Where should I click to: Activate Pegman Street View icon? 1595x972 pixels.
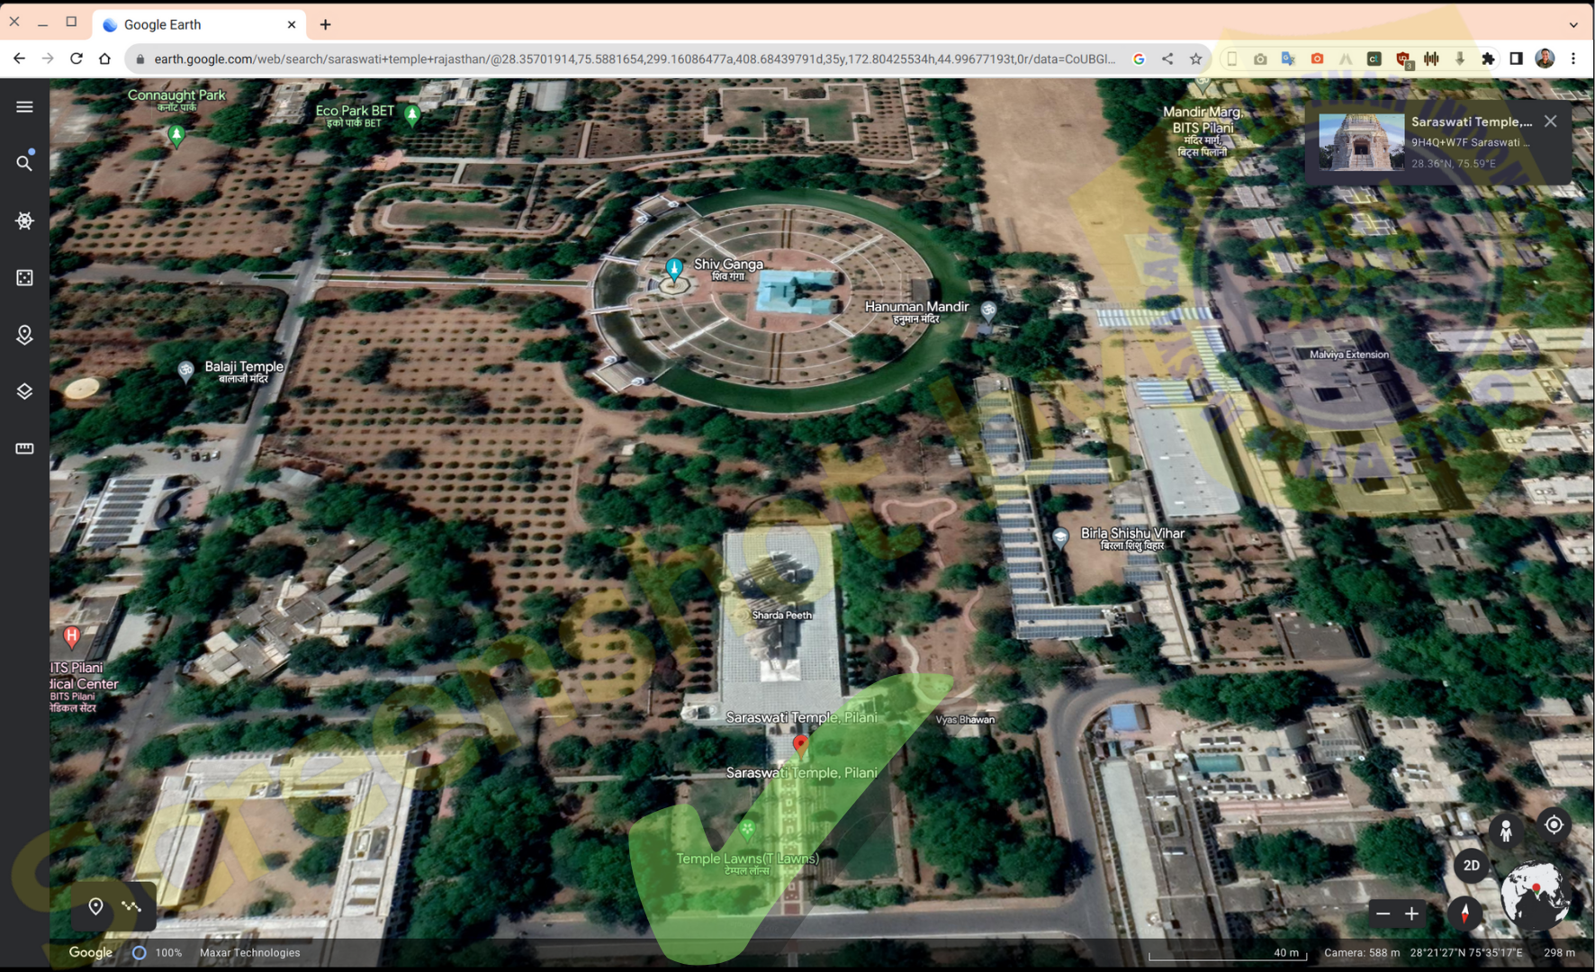pyautogui.click(x=1506, y=830)
